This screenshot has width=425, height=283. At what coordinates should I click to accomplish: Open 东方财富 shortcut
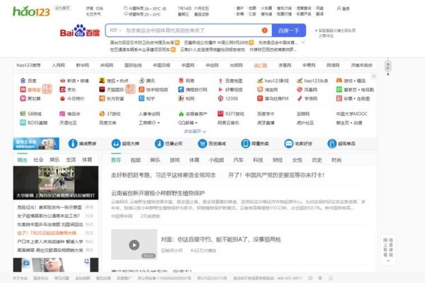111,98
